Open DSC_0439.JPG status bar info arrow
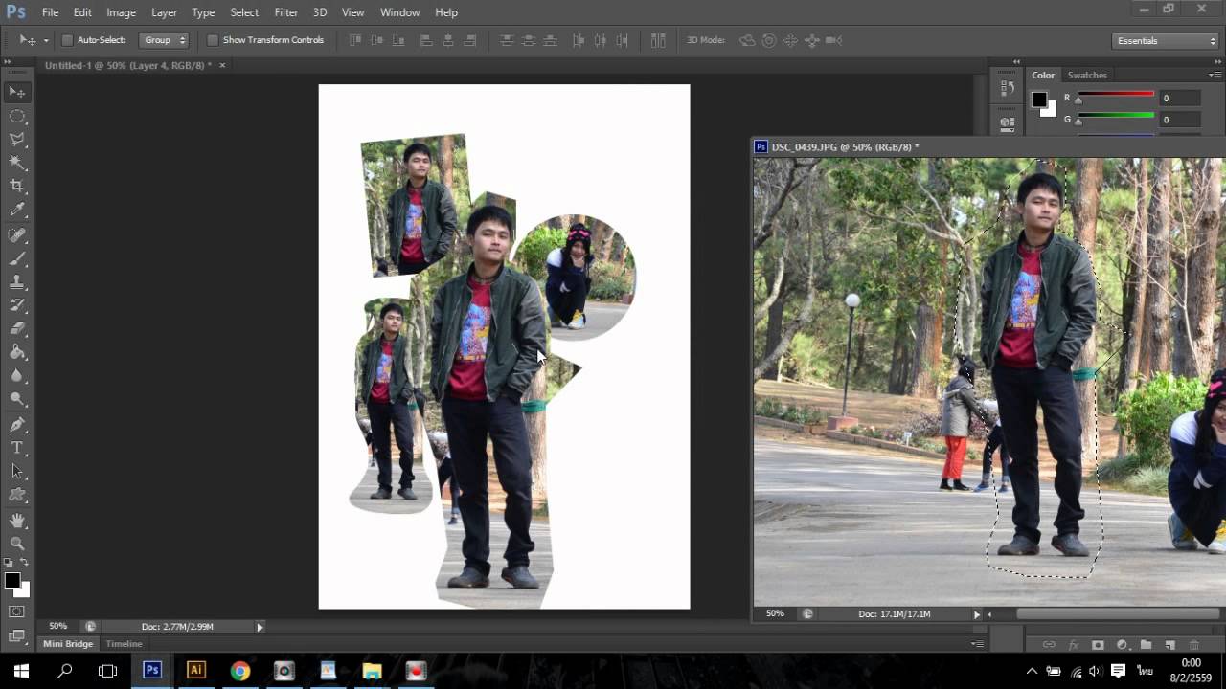Screen dimensions: 1226x689 click(977, 614)
